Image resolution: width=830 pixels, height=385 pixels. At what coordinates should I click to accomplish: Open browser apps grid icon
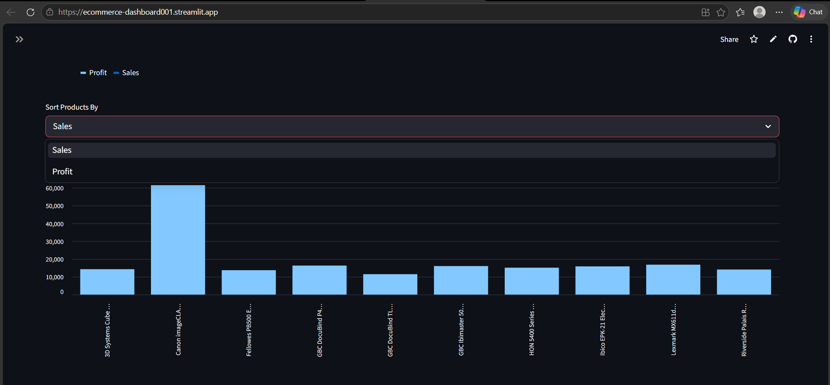705,12
